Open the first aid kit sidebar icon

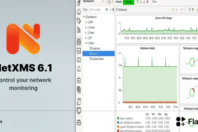pos(79,122)
